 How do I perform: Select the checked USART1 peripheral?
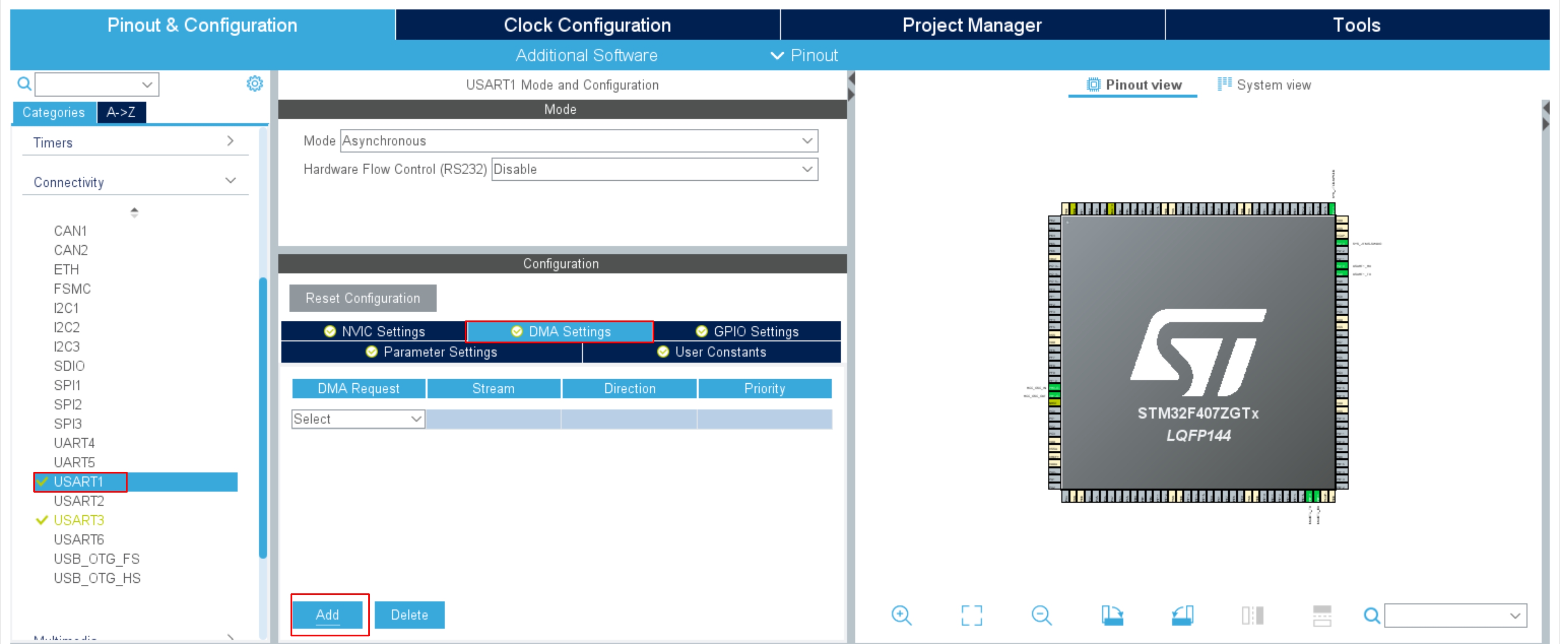79,482
